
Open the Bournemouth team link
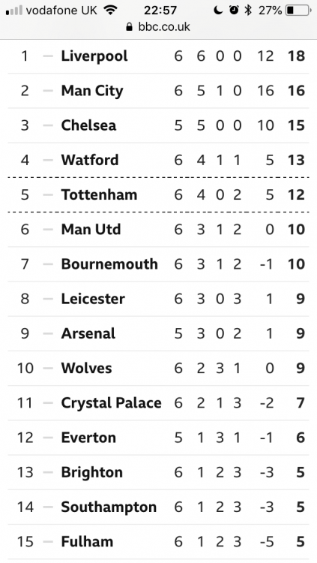click(109, 264)
